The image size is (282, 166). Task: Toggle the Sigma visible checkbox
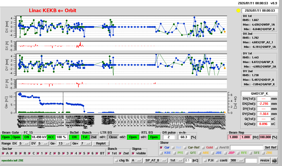pos(133,153)
